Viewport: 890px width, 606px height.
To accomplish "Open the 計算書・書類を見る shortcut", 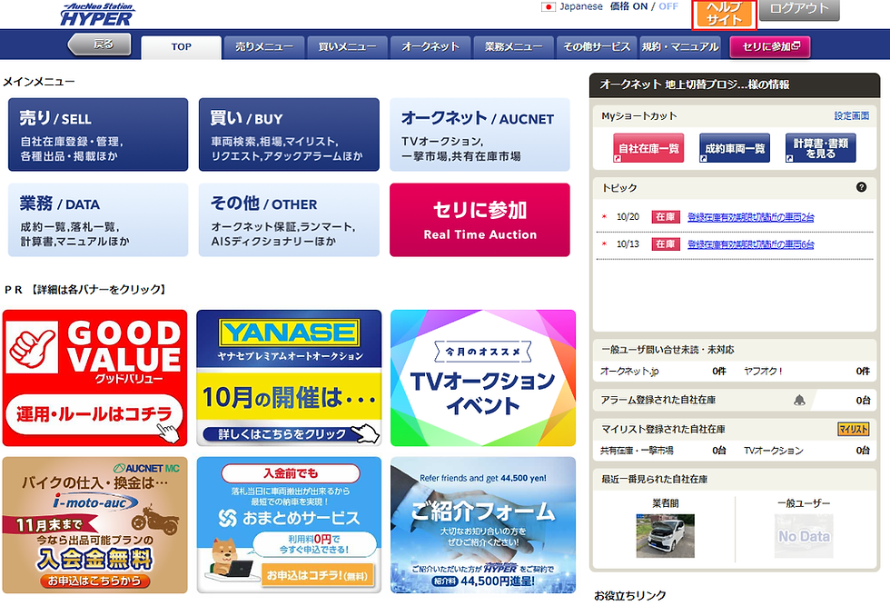I will point(821,148).
